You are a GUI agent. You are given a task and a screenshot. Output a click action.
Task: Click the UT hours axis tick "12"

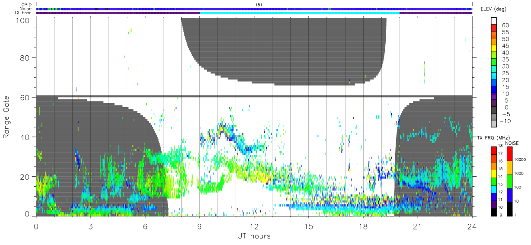click(254, 226)
